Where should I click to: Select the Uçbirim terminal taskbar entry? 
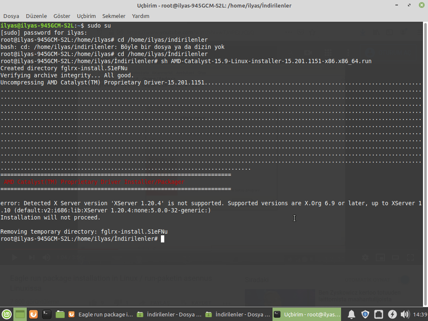[307, 314]
